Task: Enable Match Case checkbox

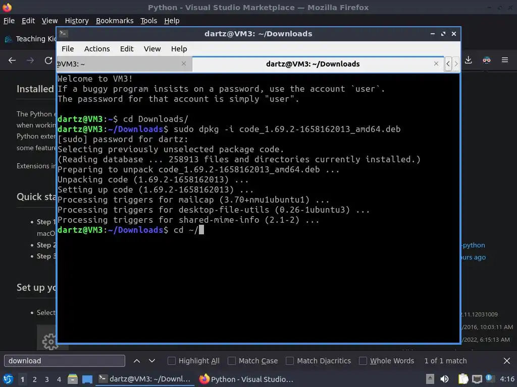Action: click(x=232, y=361)
